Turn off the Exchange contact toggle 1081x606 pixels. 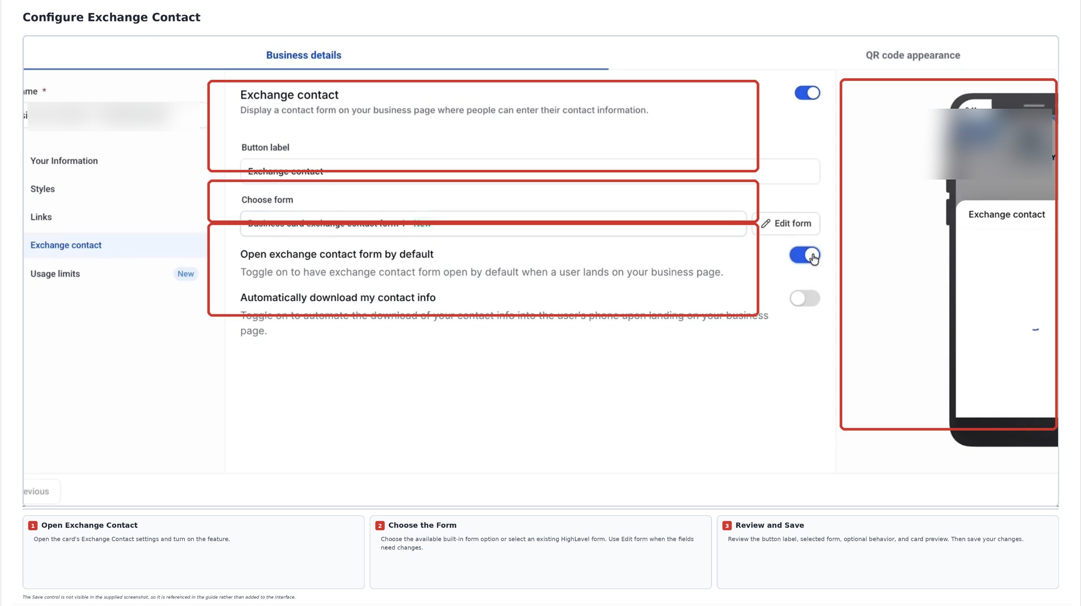pos(807,93)
